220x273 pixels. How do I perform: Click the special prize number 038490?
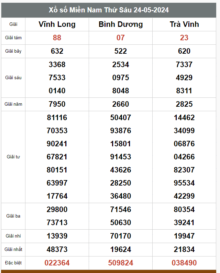184,263
